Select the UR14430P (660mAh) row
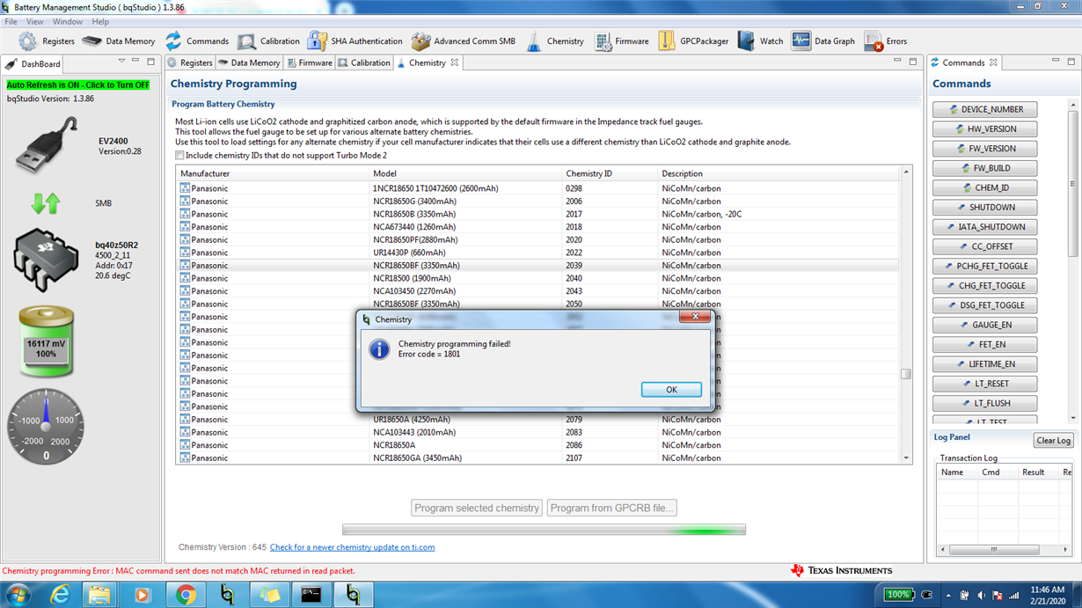Image resolution: width=1082 pixels, height=608 pixels. click(x=537, y=253)
